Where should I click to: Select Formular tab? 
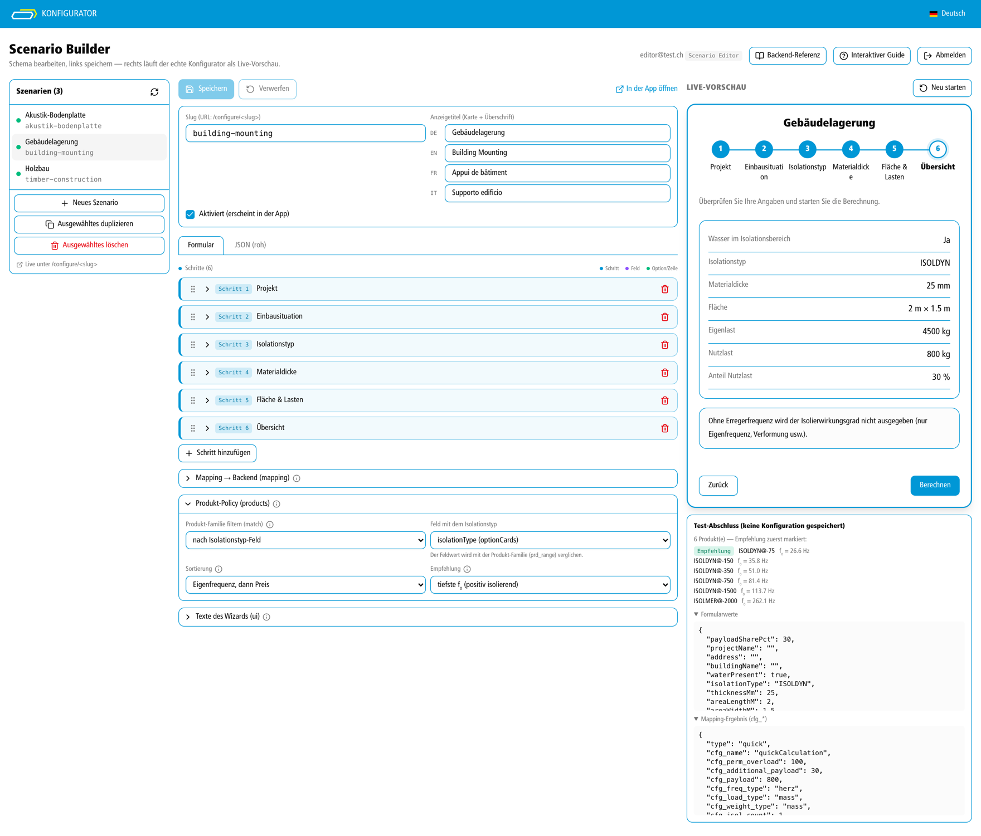(201, 245)
